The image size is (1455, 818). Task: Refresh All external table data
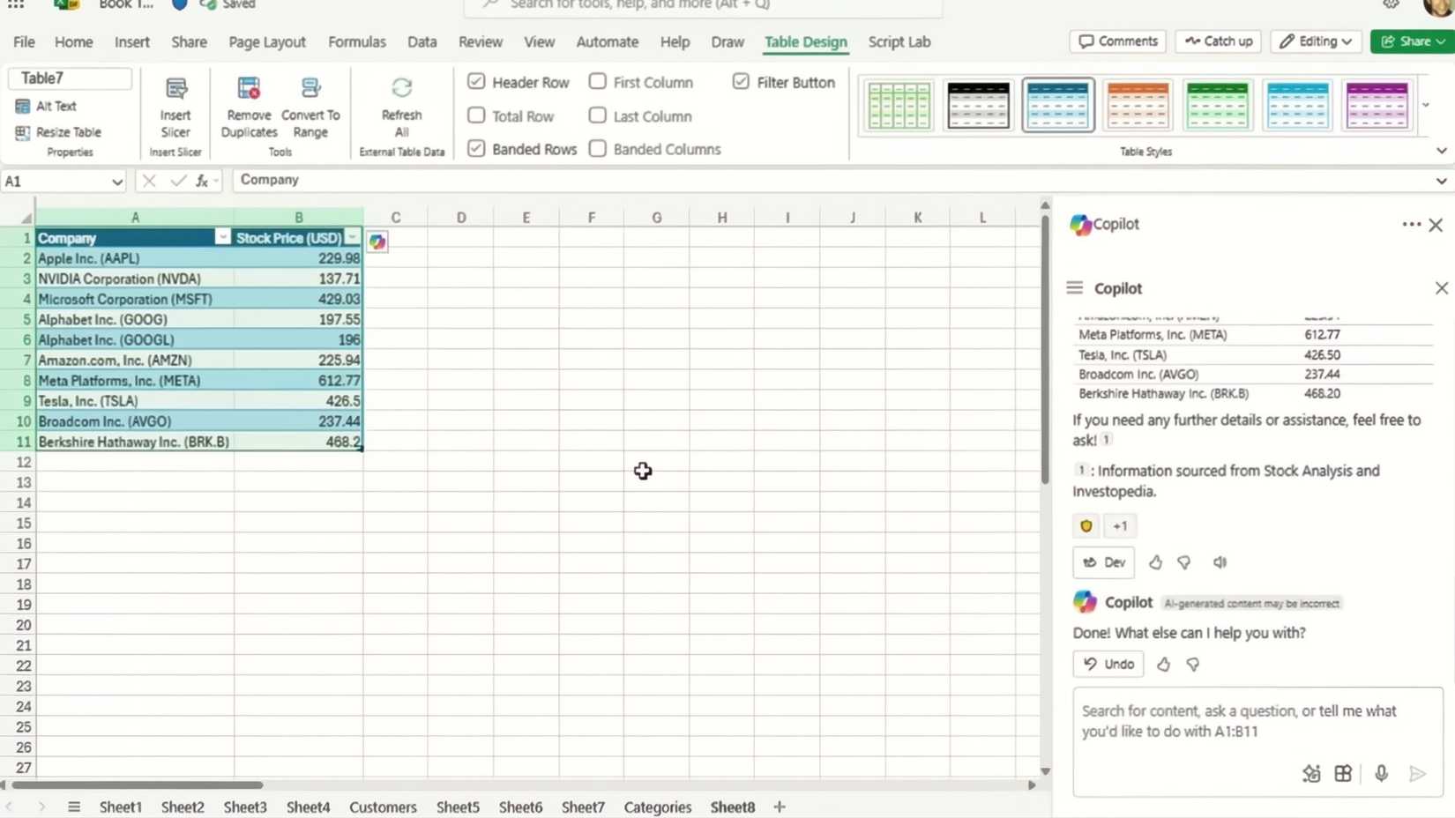click(x=401, y=106)
